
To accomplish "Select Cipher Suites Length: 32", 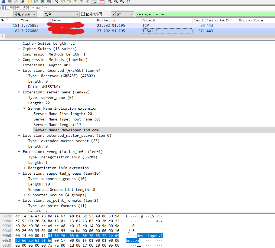I will [x=48, y=44].
